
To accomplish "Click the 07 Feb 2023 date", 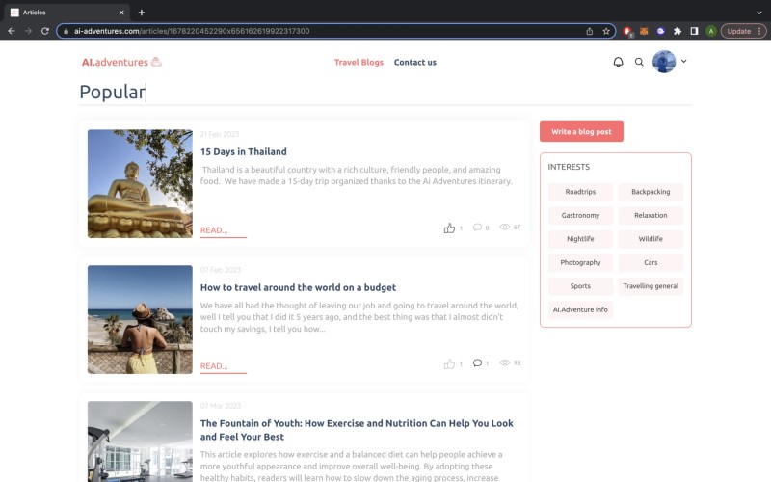I will coord(221,270).
